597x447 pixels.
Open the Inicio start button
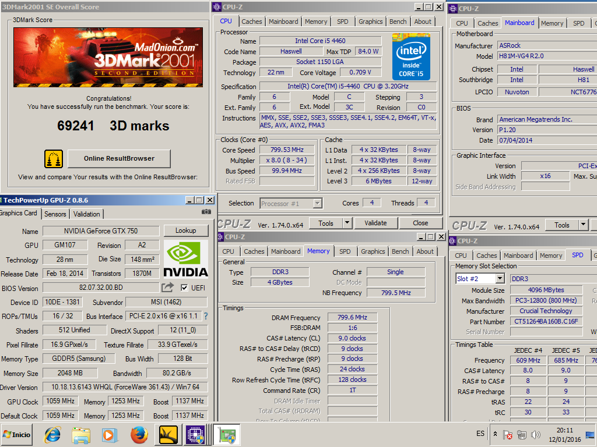[17, 434]
